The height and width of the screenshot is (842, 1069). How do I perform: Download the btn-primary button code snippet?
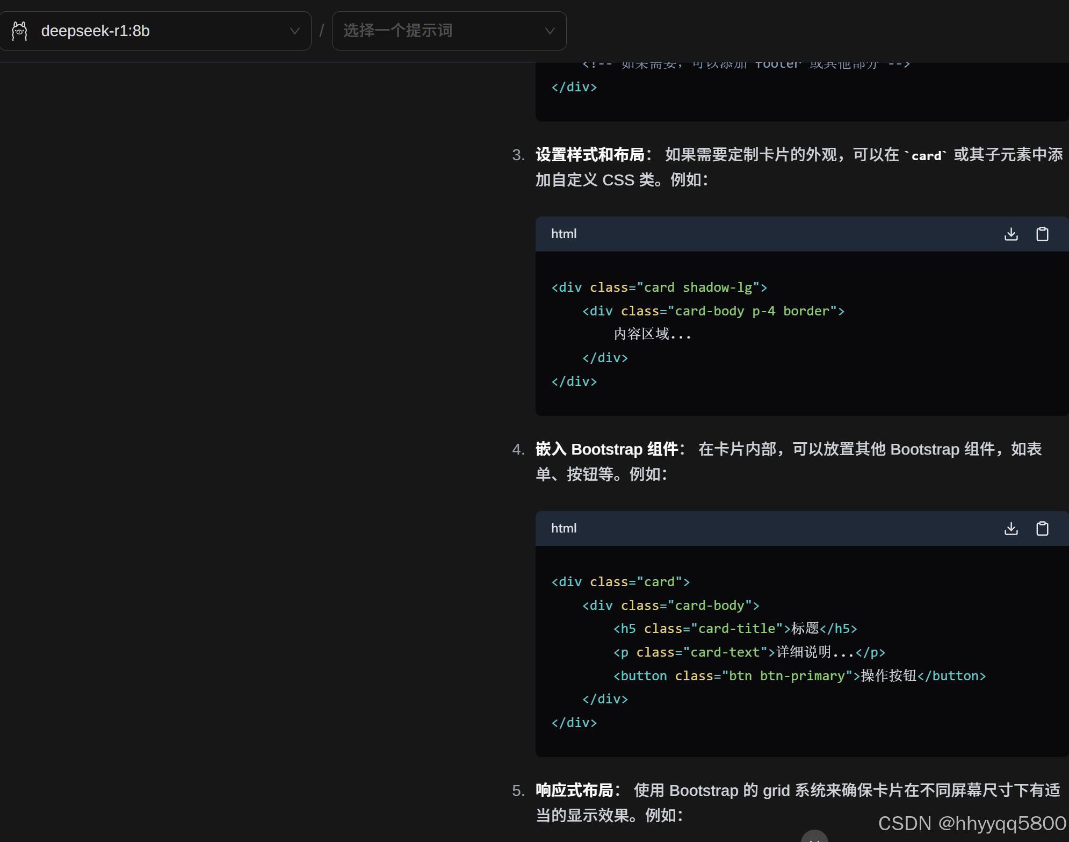coord(1011,529)
